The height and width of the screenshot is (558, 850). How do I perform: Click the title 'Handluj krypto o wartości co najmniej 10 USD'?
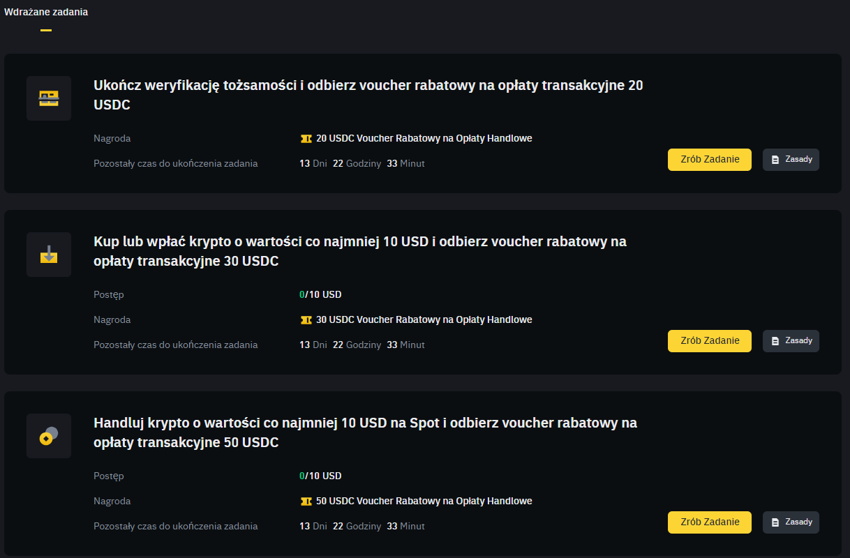(x=365, y=432)
